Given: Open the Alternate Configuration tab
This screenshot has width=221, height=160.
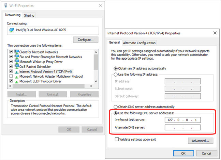Looking at the screenshot, I should click(139, 43).
